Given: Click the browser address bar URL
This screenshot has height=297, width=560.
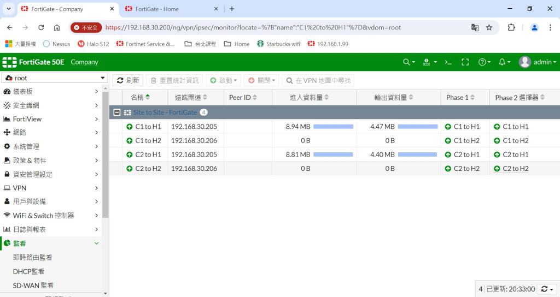Looking at the screenshot, I should point(253,27).
